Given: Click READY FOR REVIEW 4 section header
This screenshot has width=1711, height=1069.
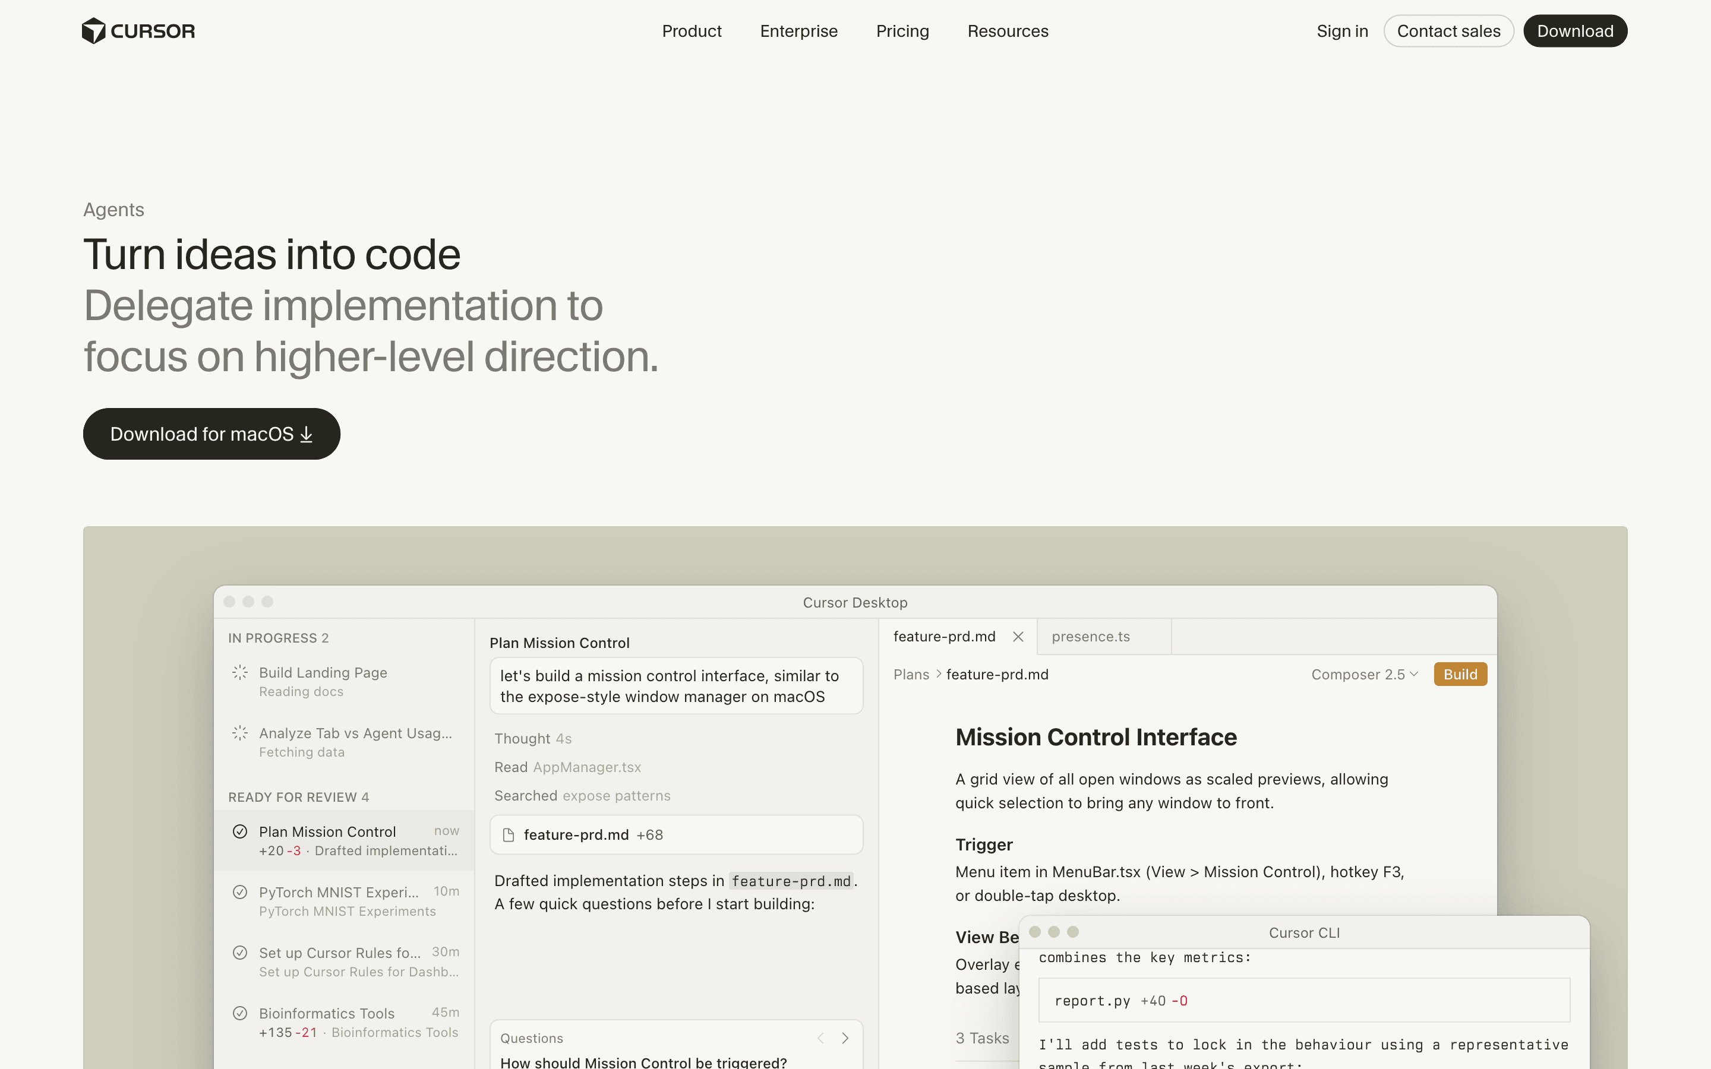Looking at the screenshot, I should pyautogui.click(x=298, y=797).
